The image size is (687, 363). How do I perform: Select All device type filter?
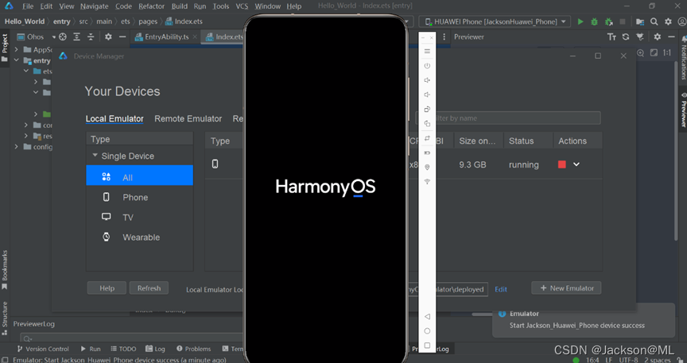point(139,176)
